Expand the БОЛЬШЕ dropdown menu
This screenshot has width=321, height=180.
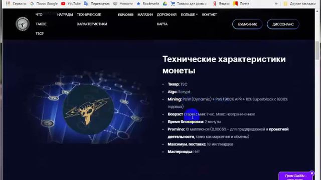pos(189,14)
